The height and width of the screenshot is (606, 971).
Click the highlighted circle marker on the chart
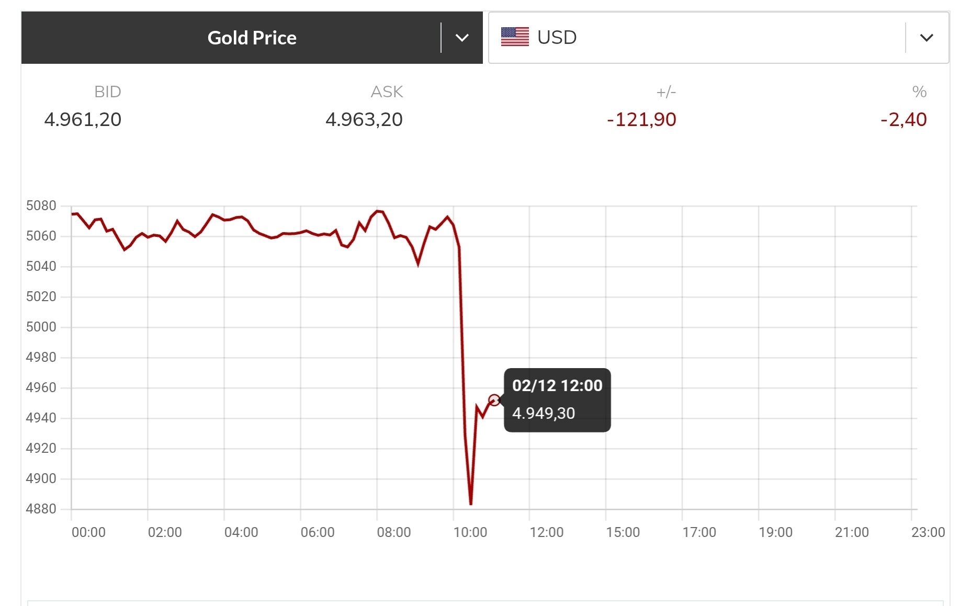(x=494, y=401)
